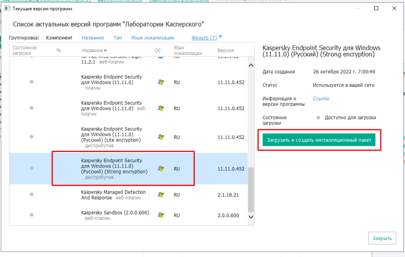Click the scrollbar up arrow

pyautogui.click(x=251, y=65)
